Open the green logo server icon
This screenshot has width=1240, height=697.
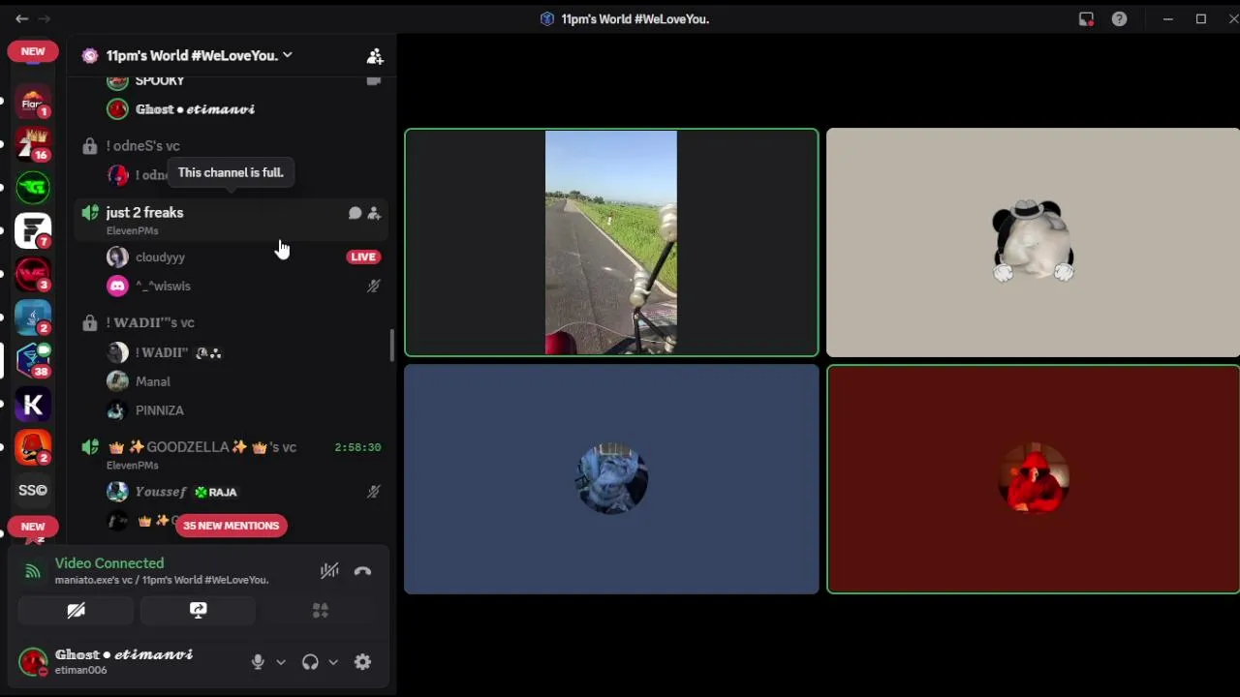click(33, 188)
